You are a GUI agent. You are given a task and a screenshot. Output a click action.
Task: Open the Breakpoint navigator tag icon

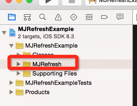[x=104, y=17]
